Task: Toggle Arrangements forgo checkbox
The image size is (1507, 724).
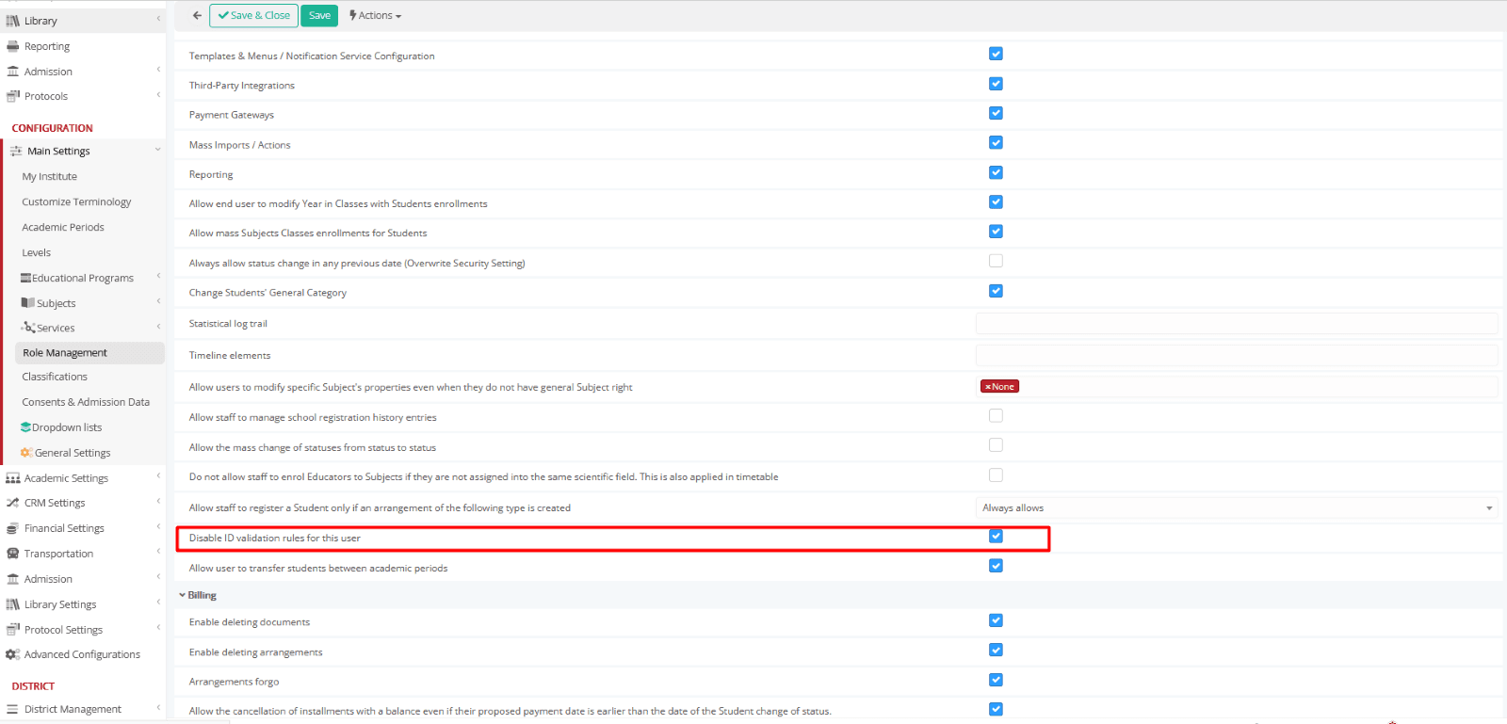Action: click(x=996, y=680)
